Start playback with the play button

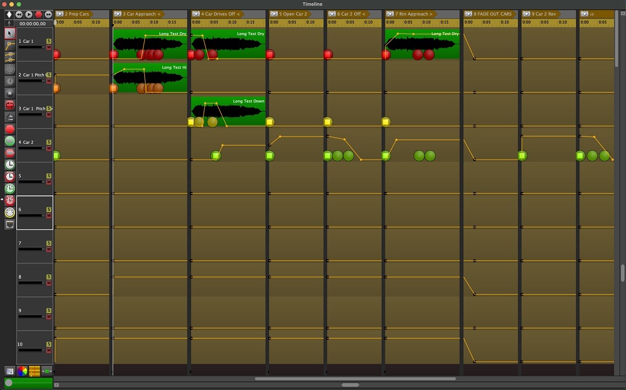tap(29, 14)
